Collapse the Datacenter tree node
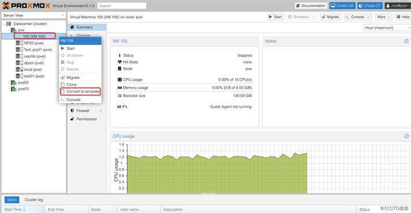 [x=4, y=24]
